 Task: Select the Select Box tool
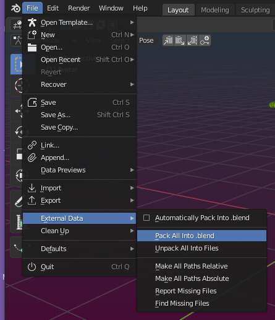pos(17,64)
